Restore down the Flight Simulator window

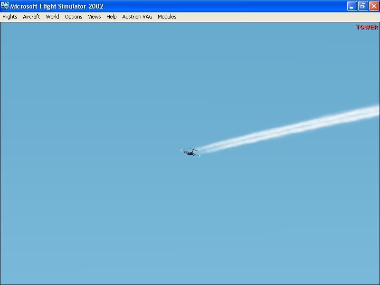[362, 6]
